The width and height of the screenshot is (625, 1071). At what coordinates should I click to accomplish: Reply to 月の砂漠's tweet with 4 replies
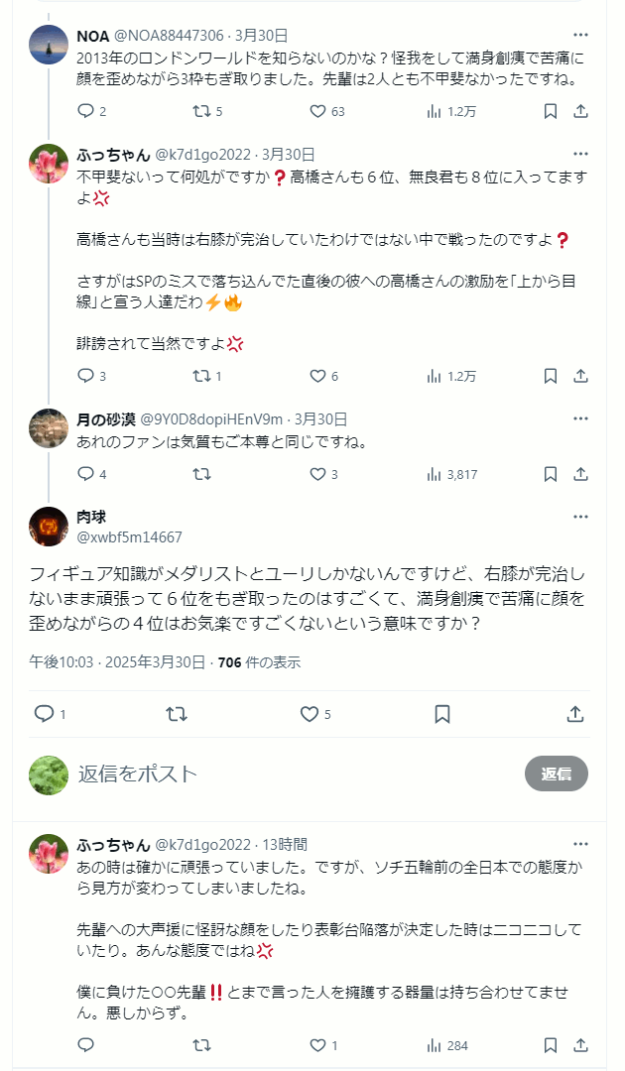coord(85,475)
